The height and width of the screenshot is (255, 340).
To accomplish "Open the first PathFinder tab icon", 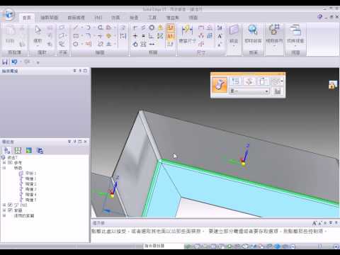I will coord(7,150).
